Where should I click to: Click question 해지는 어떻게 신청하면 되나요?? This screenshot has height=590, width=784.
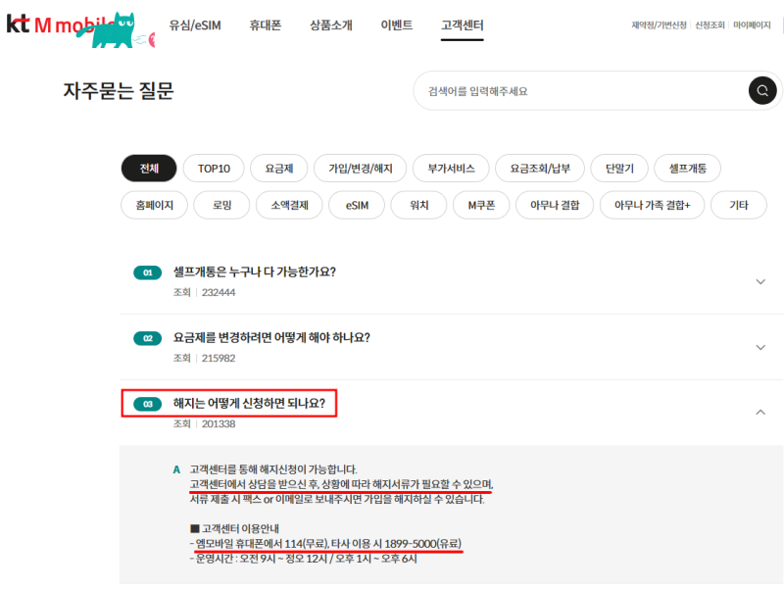[249, 403]
